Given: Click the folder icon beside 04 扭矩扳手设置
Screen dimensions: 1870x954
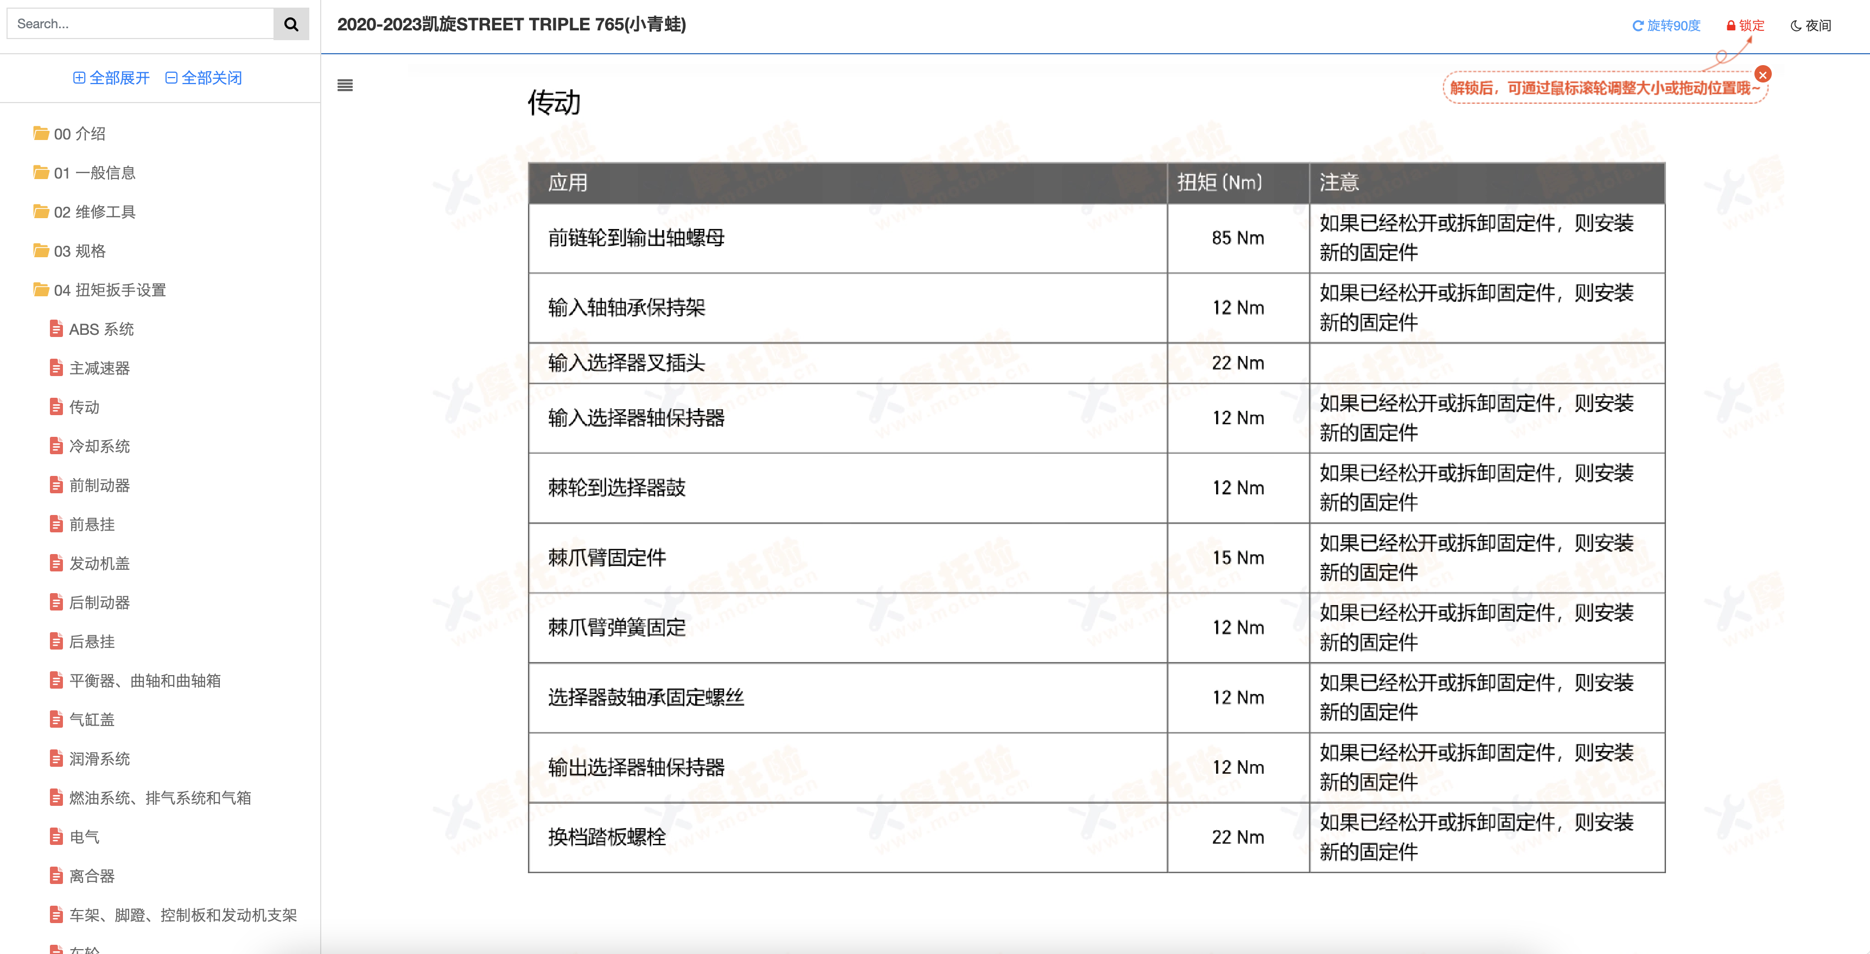Looking at the screenshot, I should 41,290.
